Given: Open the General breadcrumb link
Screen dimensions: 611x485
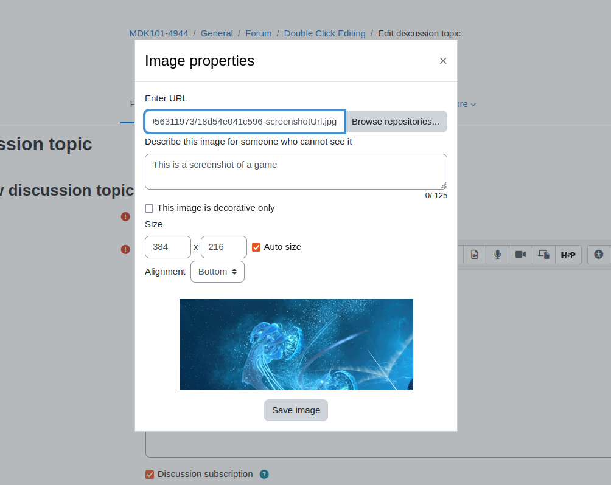Looking at the screenshot, I should [217, 33].
